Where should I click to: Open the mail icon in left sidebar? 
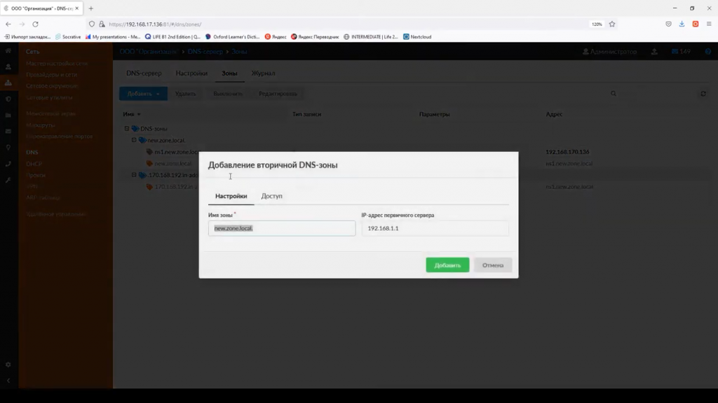[8, 131]
